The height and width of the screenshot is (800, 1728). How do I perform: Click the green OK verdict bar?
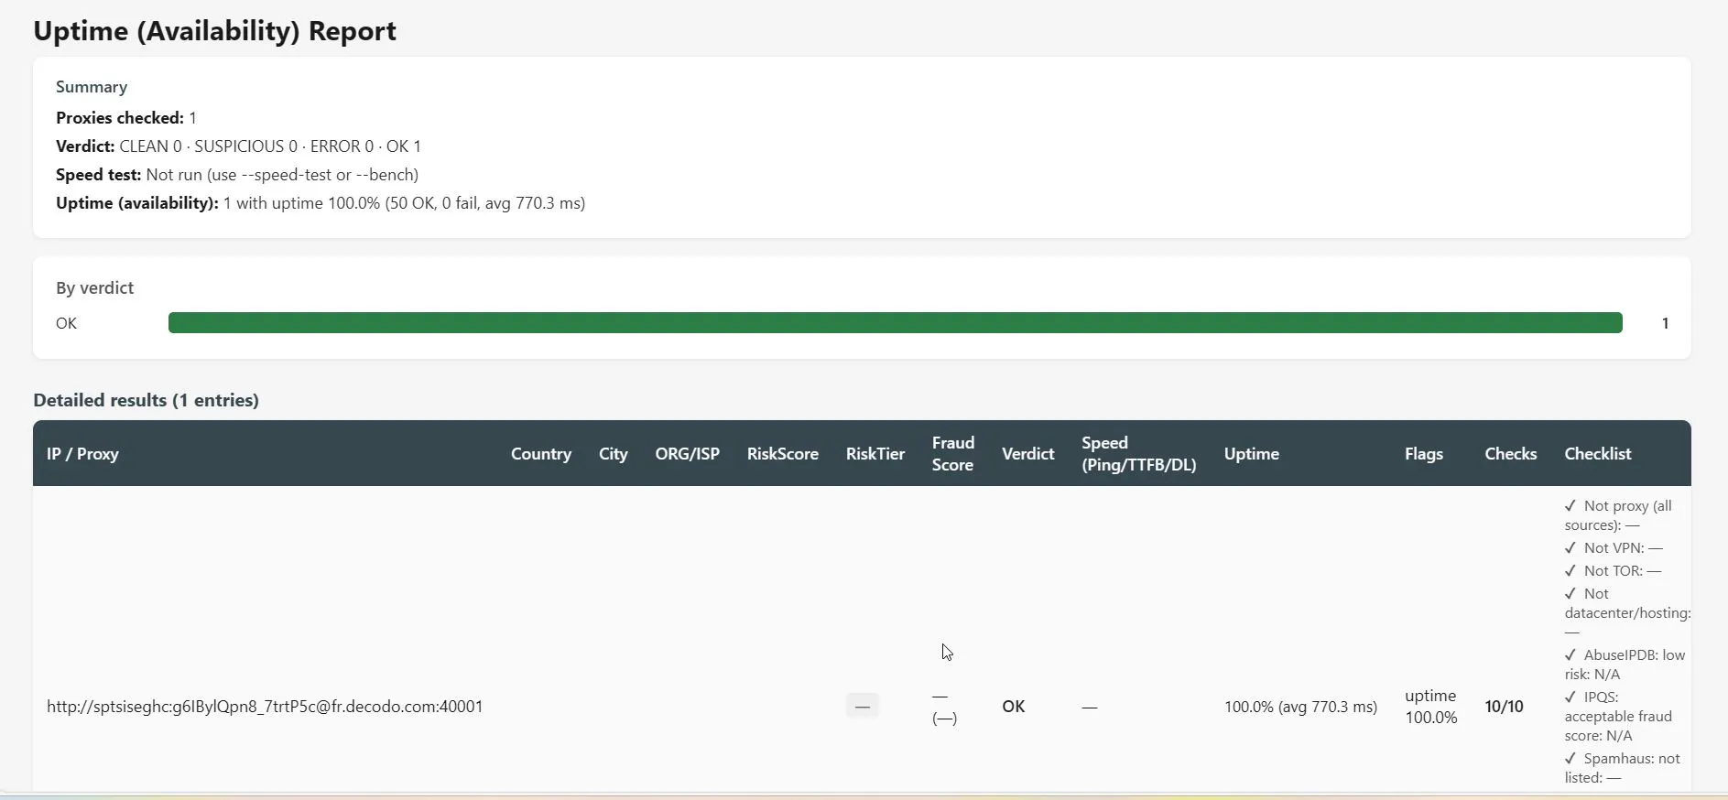coord(896,323)
